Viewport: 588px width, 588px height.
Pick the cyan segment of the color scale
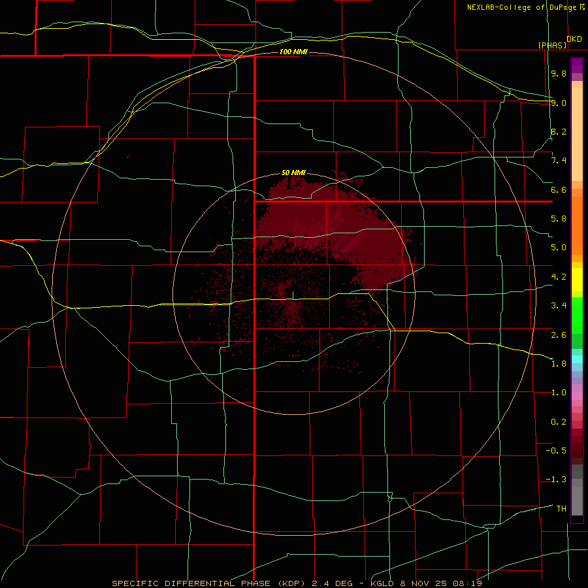[577, 359]
